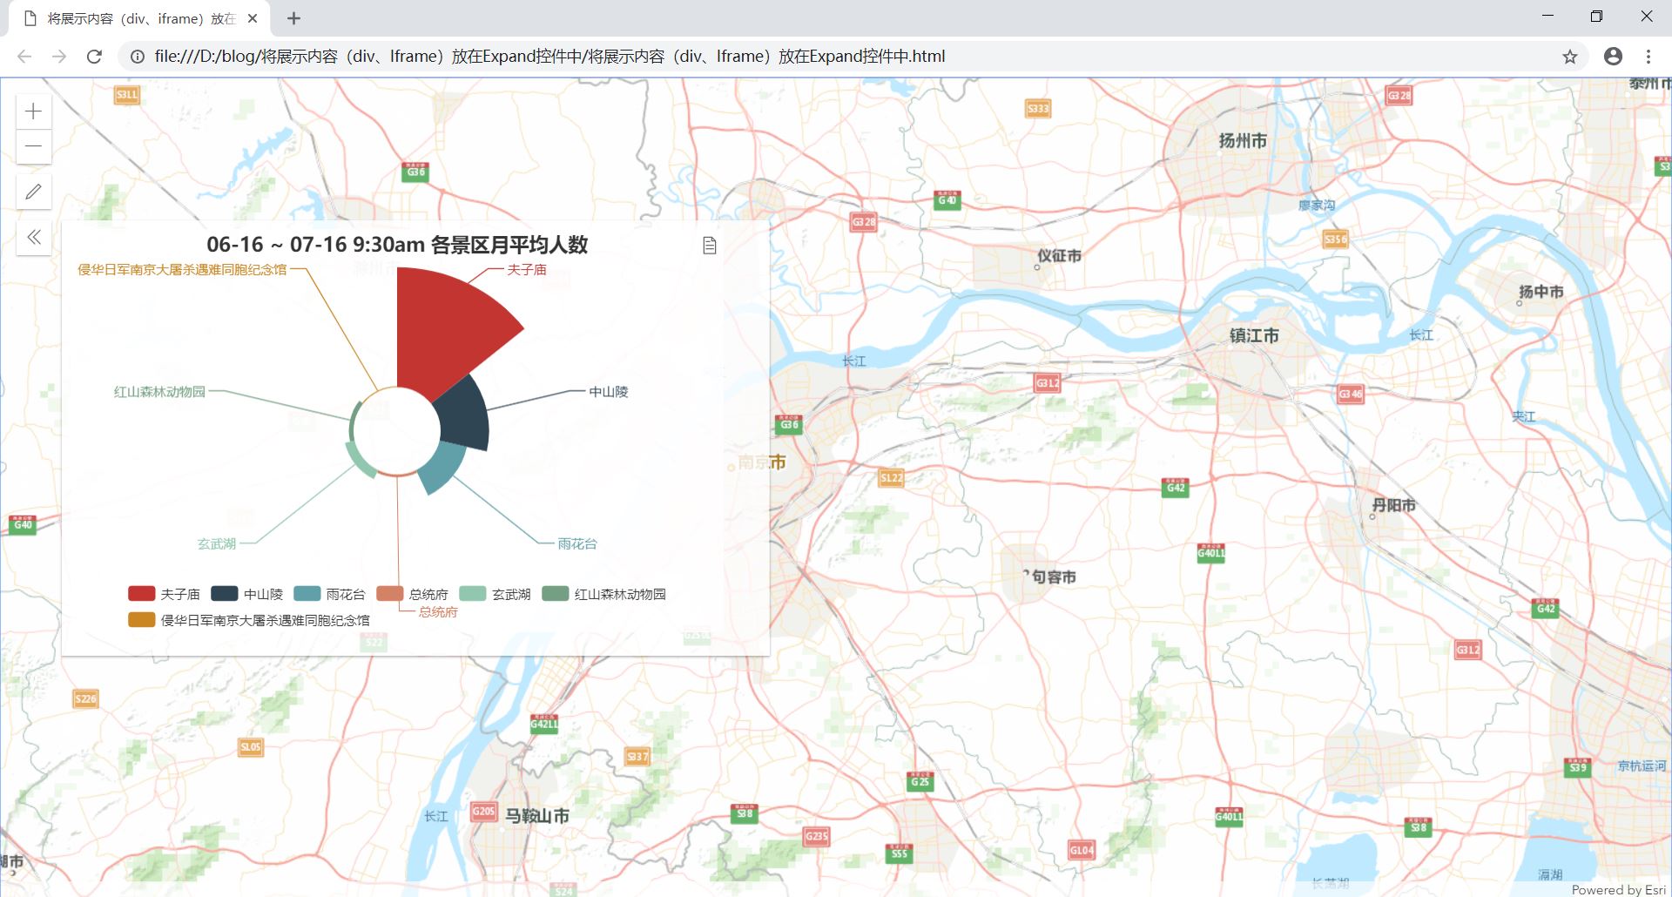This screenshot has width=1672, height=897.
Task: Open the Chrome three-dot menu
Action: [1648, 57]
